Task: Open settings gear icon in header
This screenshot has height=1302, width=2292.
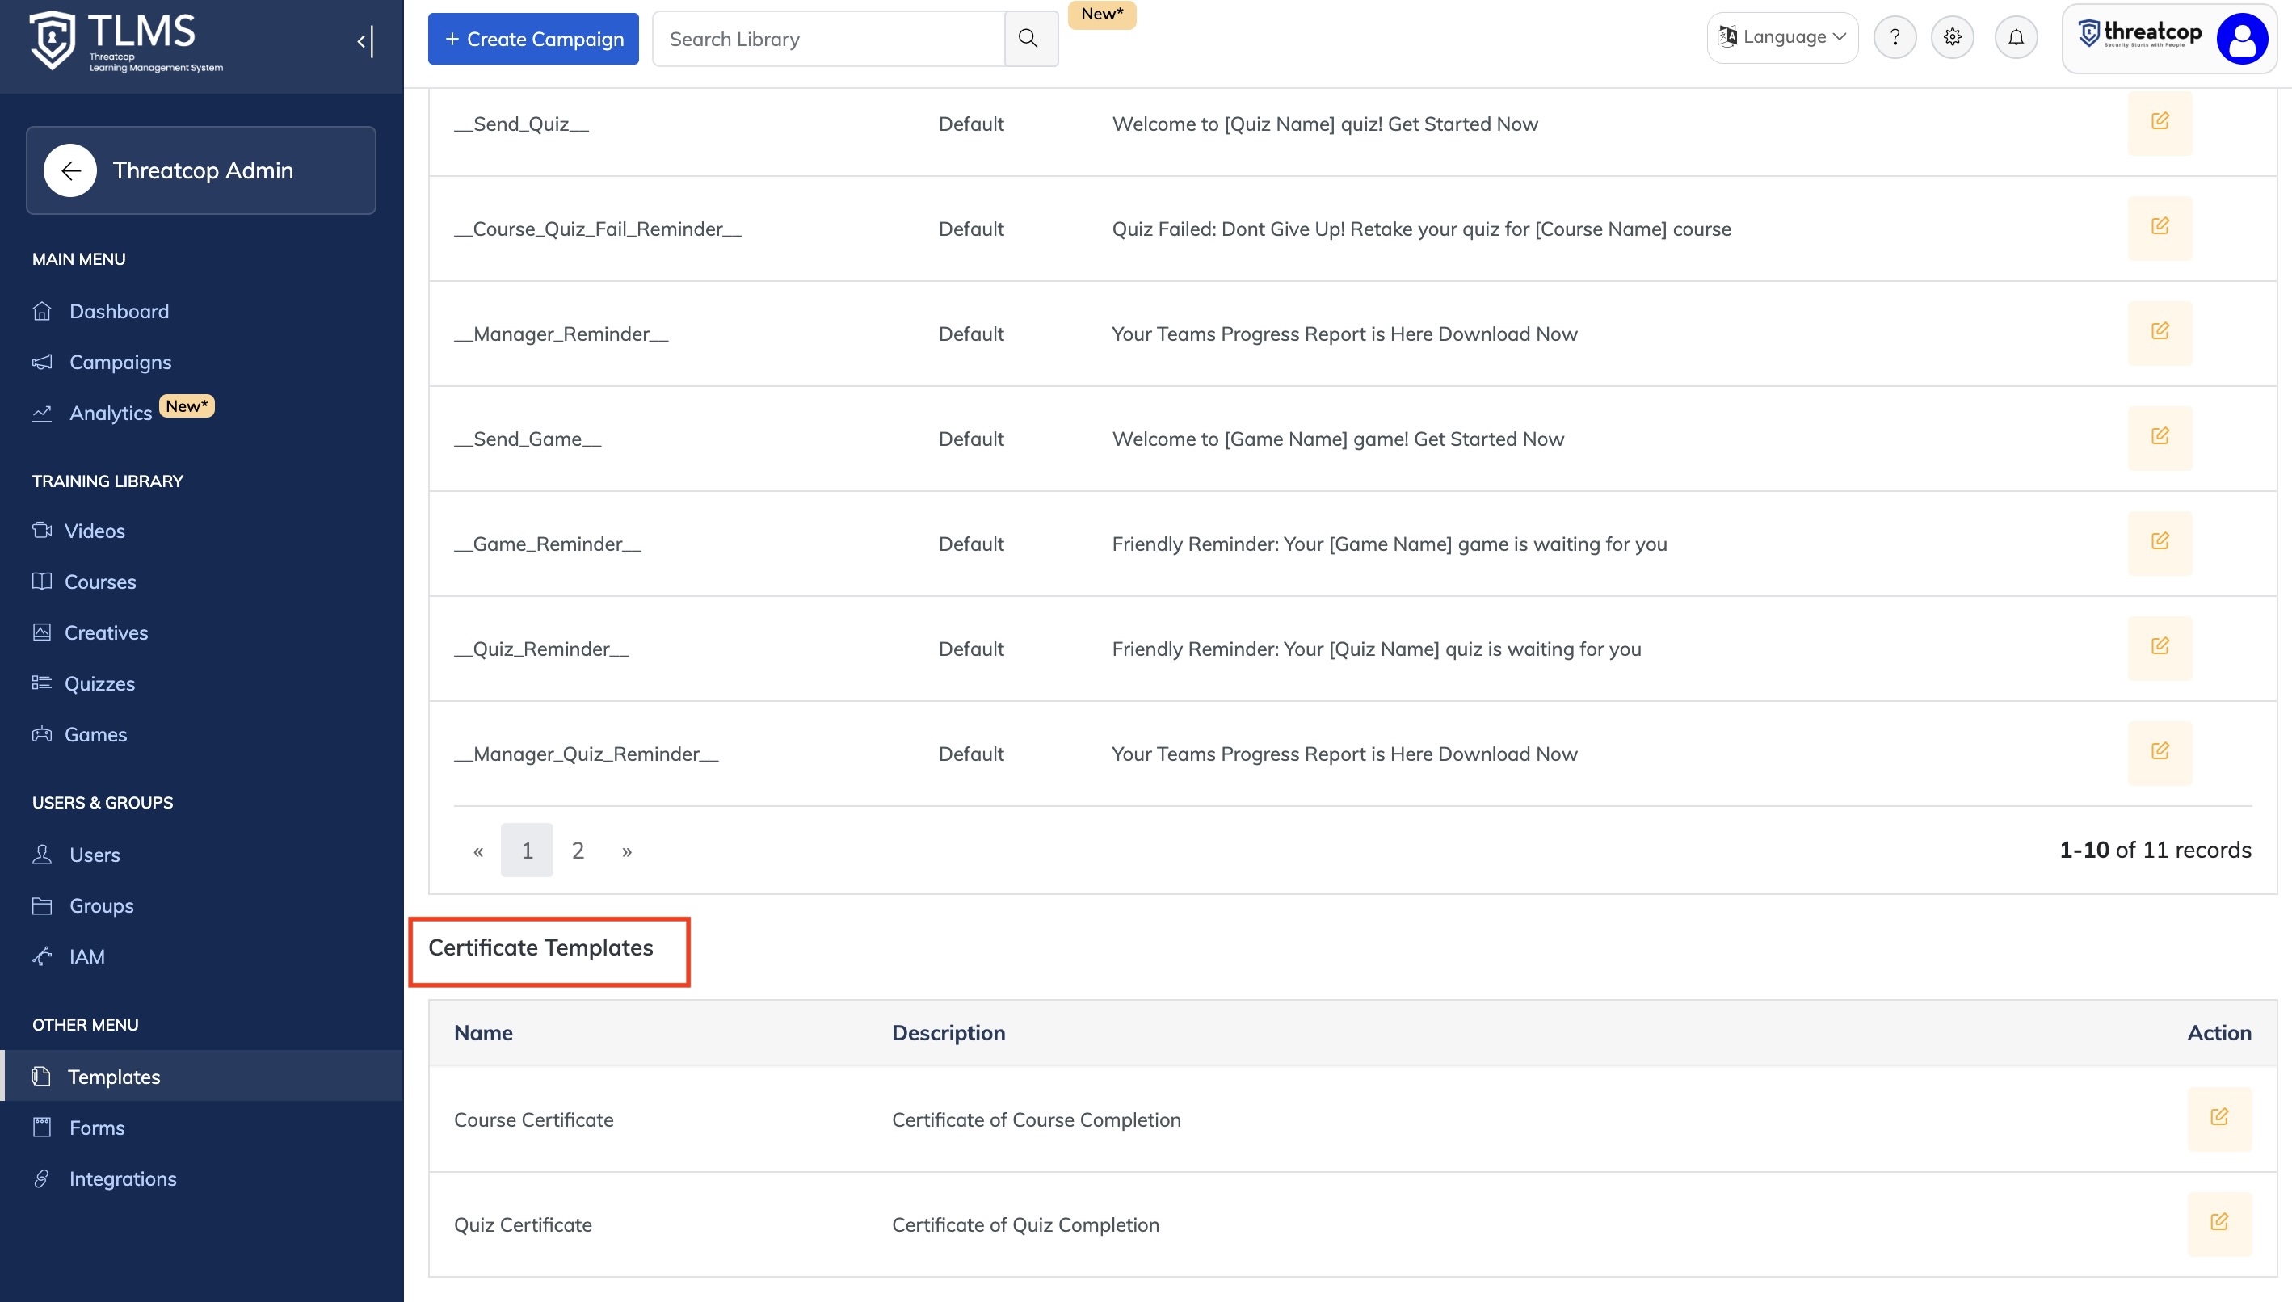Action: [x=1951, y=37]
